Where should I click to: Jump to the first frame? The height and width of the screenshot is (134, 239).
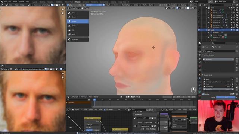pos(127,97)
